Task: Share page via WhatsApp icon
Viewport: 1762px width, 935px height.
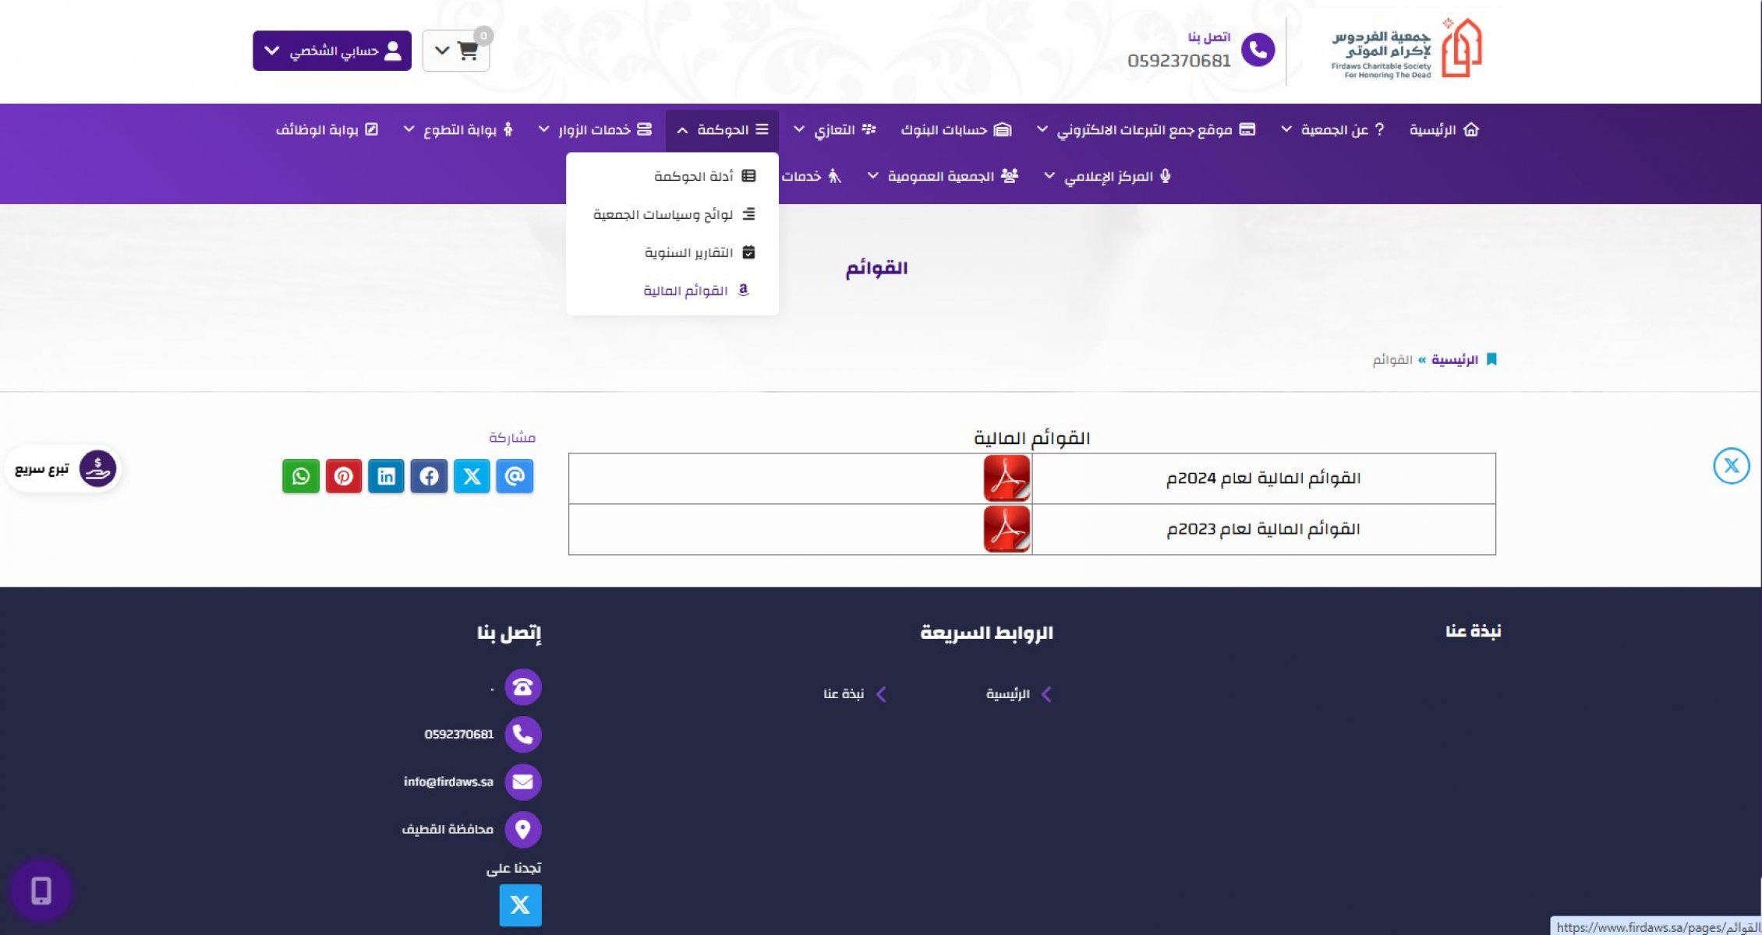Action: pyautogui.click(x=301, y=476)
